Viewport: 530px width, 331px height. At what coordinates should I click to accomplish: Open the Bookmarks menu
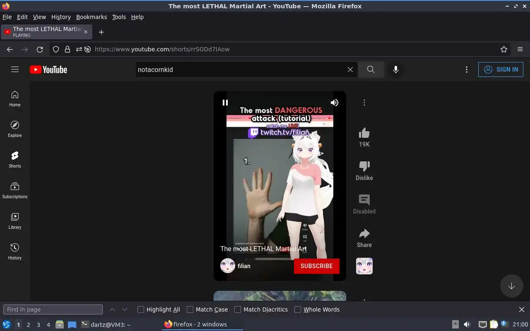pyautogui.click(x=92, y=17)
